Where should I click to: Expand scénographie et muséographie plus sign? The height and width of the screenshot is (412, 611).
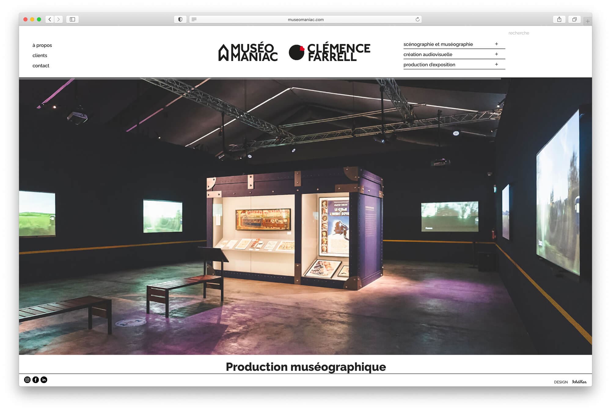(x=496, y=44)
